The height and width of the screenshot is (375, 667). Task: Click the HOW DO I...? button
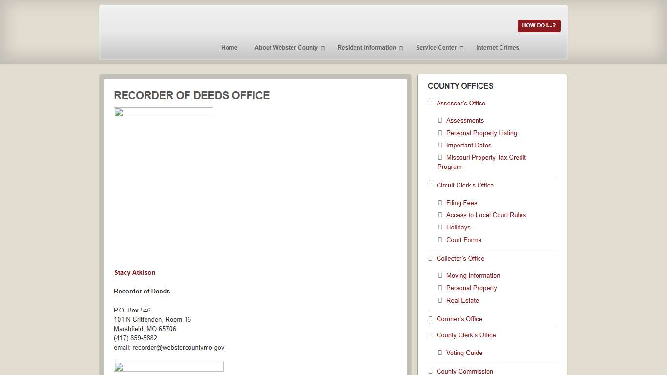(539, 25)
